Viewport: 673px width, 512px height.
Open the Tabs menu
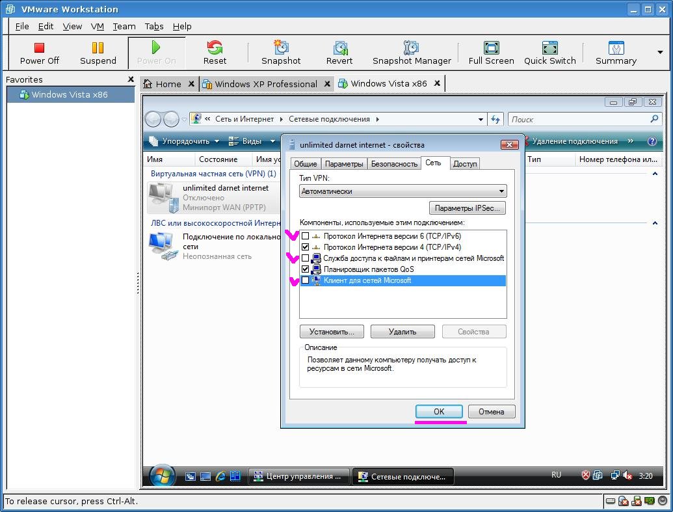coord(154,26)
